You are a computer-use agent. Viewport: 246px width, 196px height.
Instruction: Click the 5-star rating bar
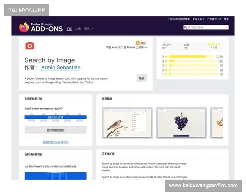(x=187, y=56)
